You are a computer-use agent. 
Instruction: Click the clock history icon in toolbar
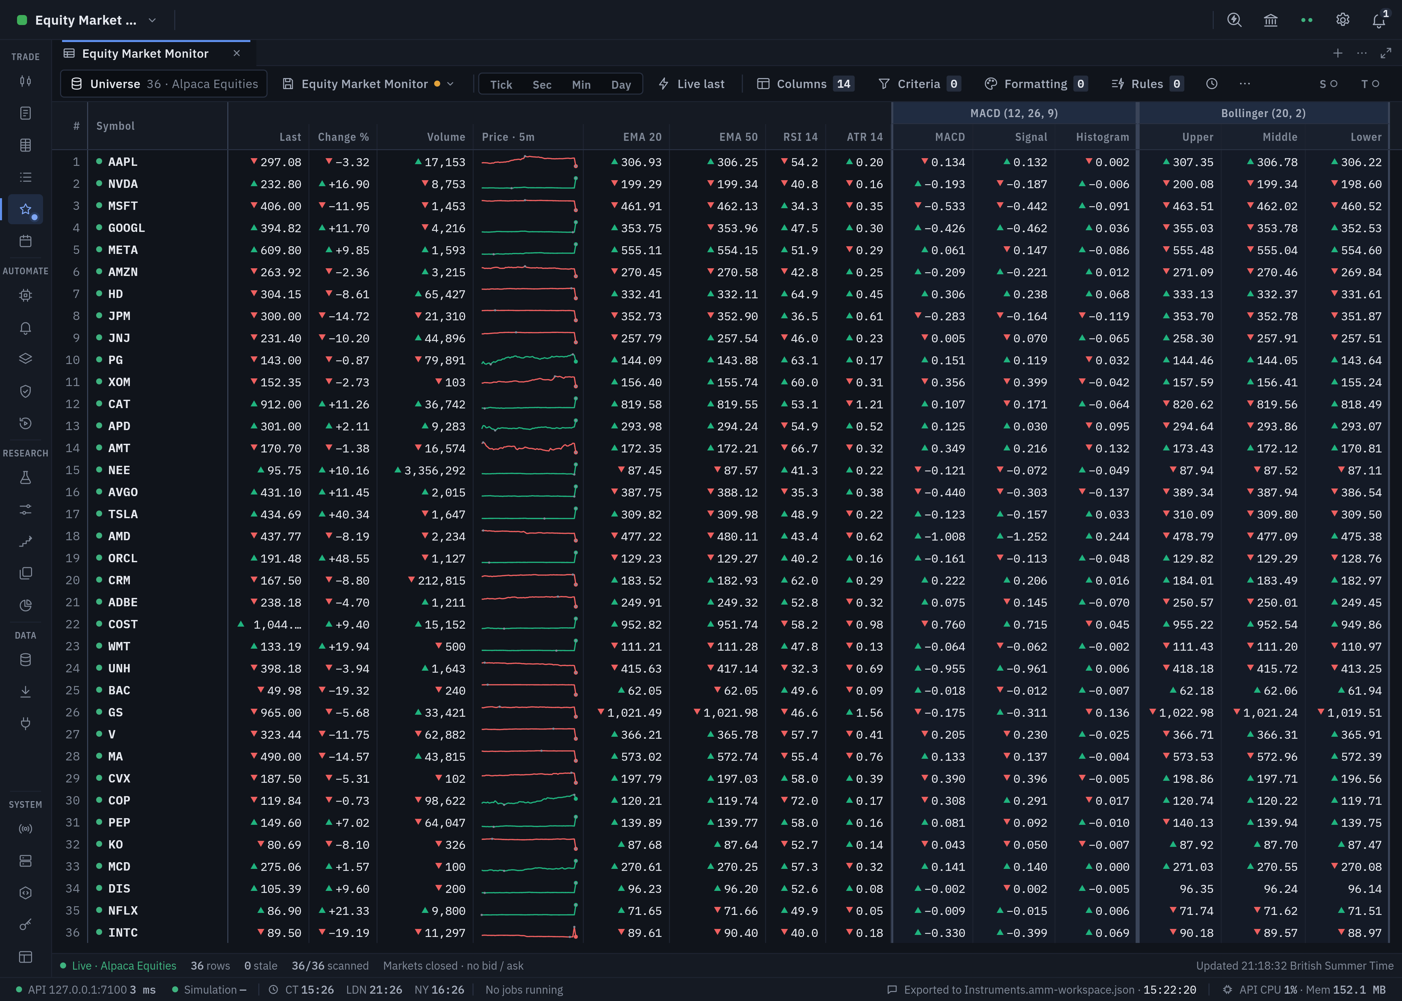pos(1211,84)
